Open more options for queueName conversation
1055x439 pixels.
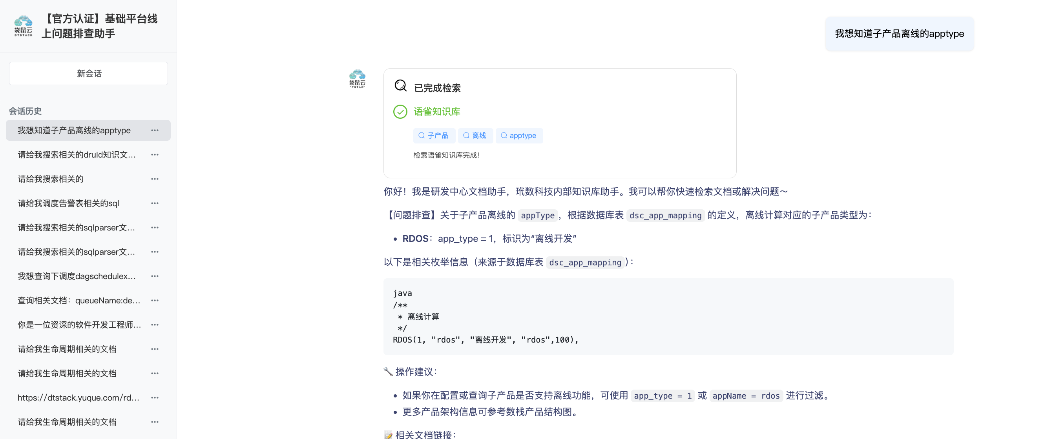point(155,300)
